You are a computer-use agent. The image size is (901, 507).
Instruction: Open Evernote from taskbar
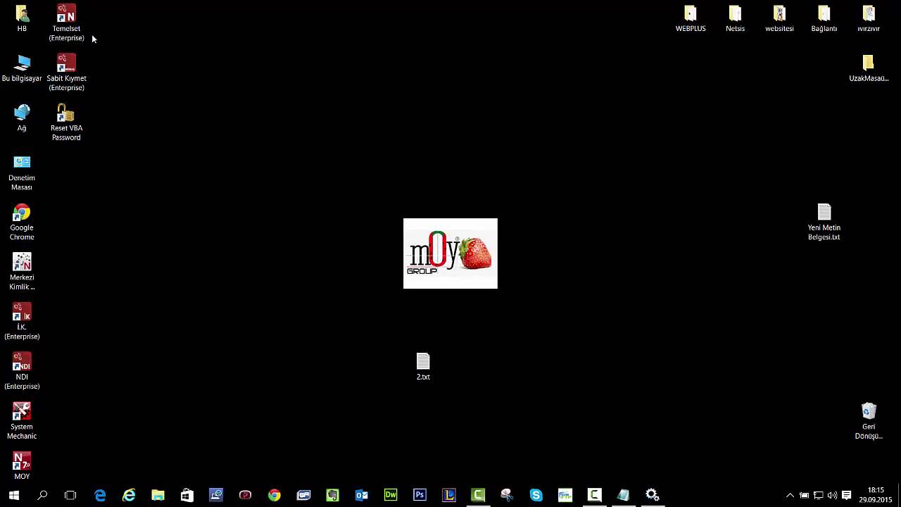332,495
